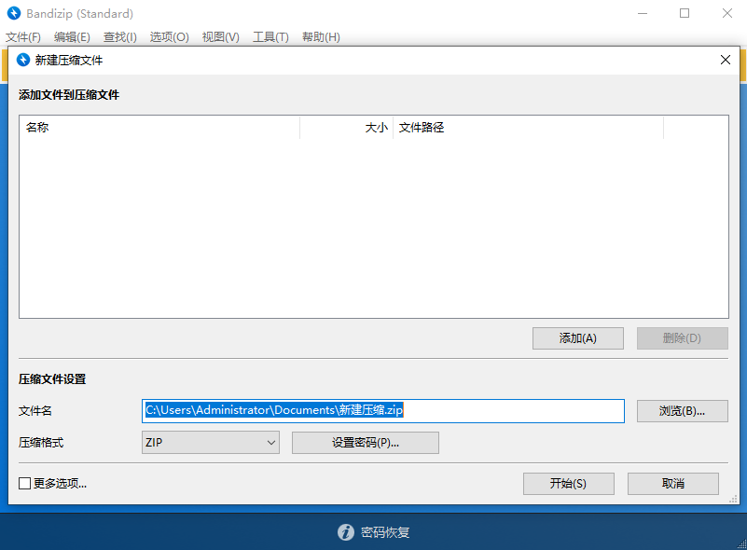This screenshot has height=550, width=747.
Task: Click the info icon next to 密码恢复
Action: (346, 532)
